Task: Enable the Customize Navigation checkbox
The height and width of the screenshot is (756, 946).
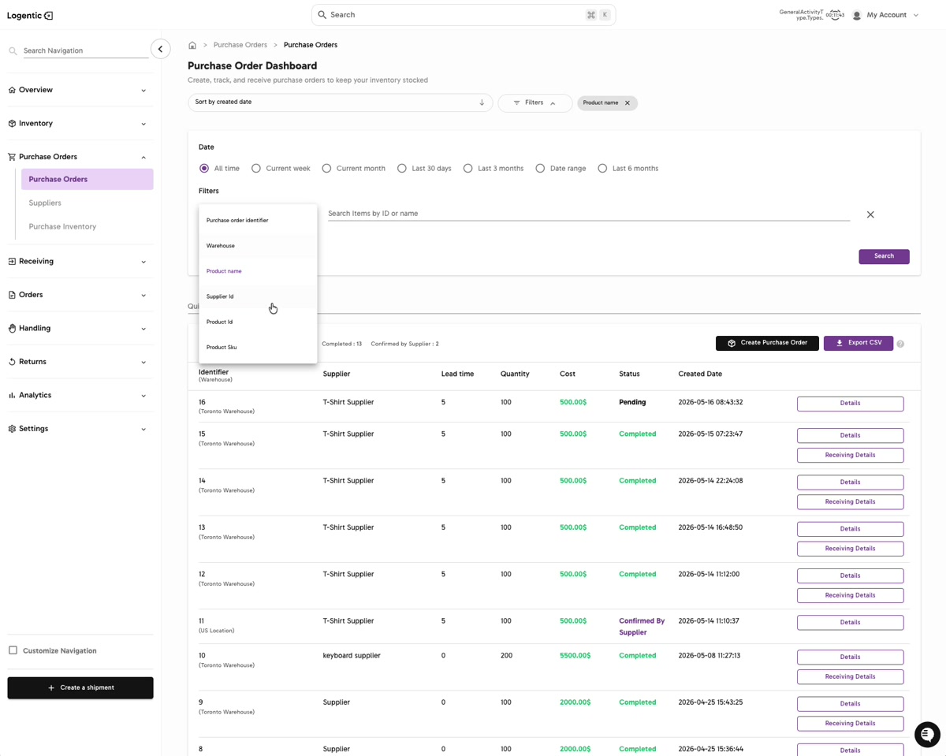Action: click(x=13, y=650)
